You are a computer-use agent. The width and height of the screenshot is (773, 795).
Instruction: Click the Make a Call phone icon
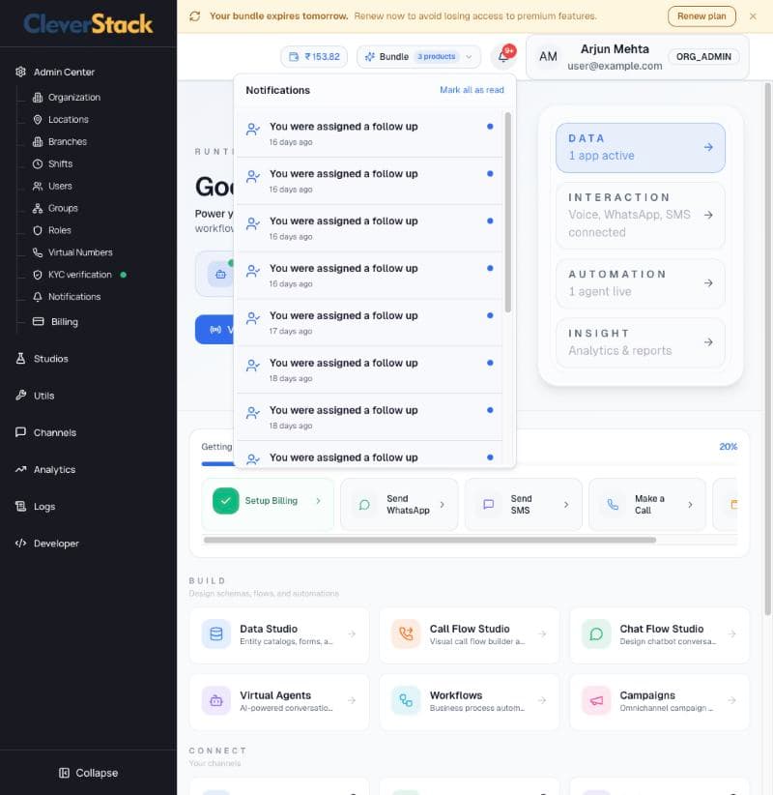(x=613, y=505)
